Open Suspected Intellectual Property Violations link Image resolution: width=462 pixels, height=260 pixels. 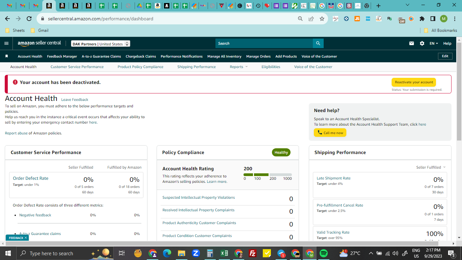point(199,197)
